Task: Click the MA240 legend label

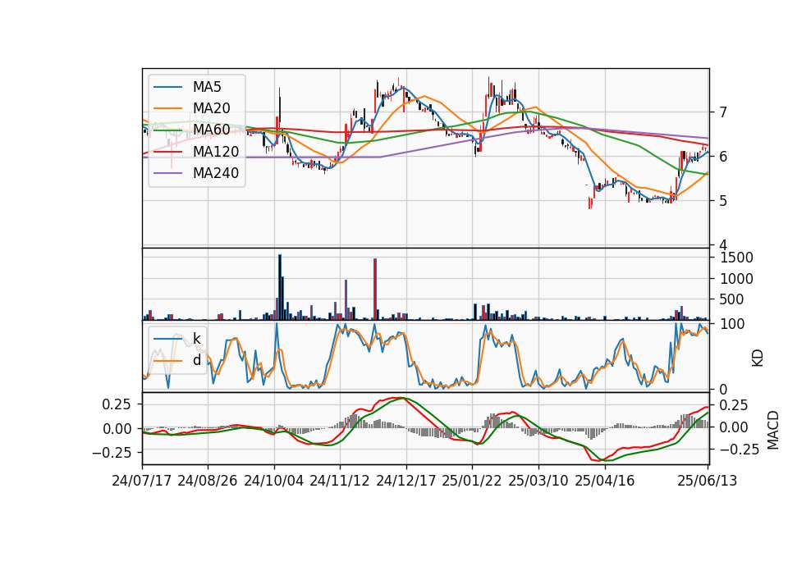Action: pos(216,173)
